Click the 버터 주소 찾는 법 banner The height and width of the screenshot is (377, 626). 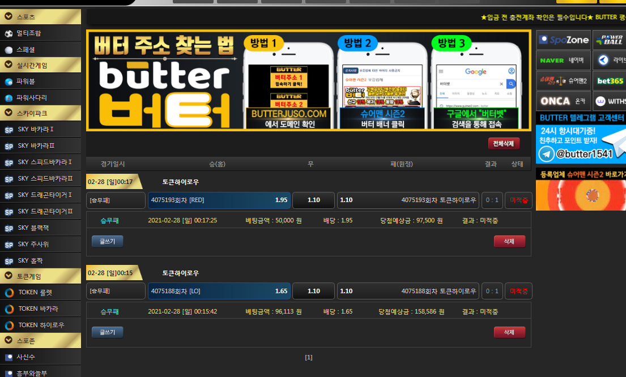pos(308,80)
